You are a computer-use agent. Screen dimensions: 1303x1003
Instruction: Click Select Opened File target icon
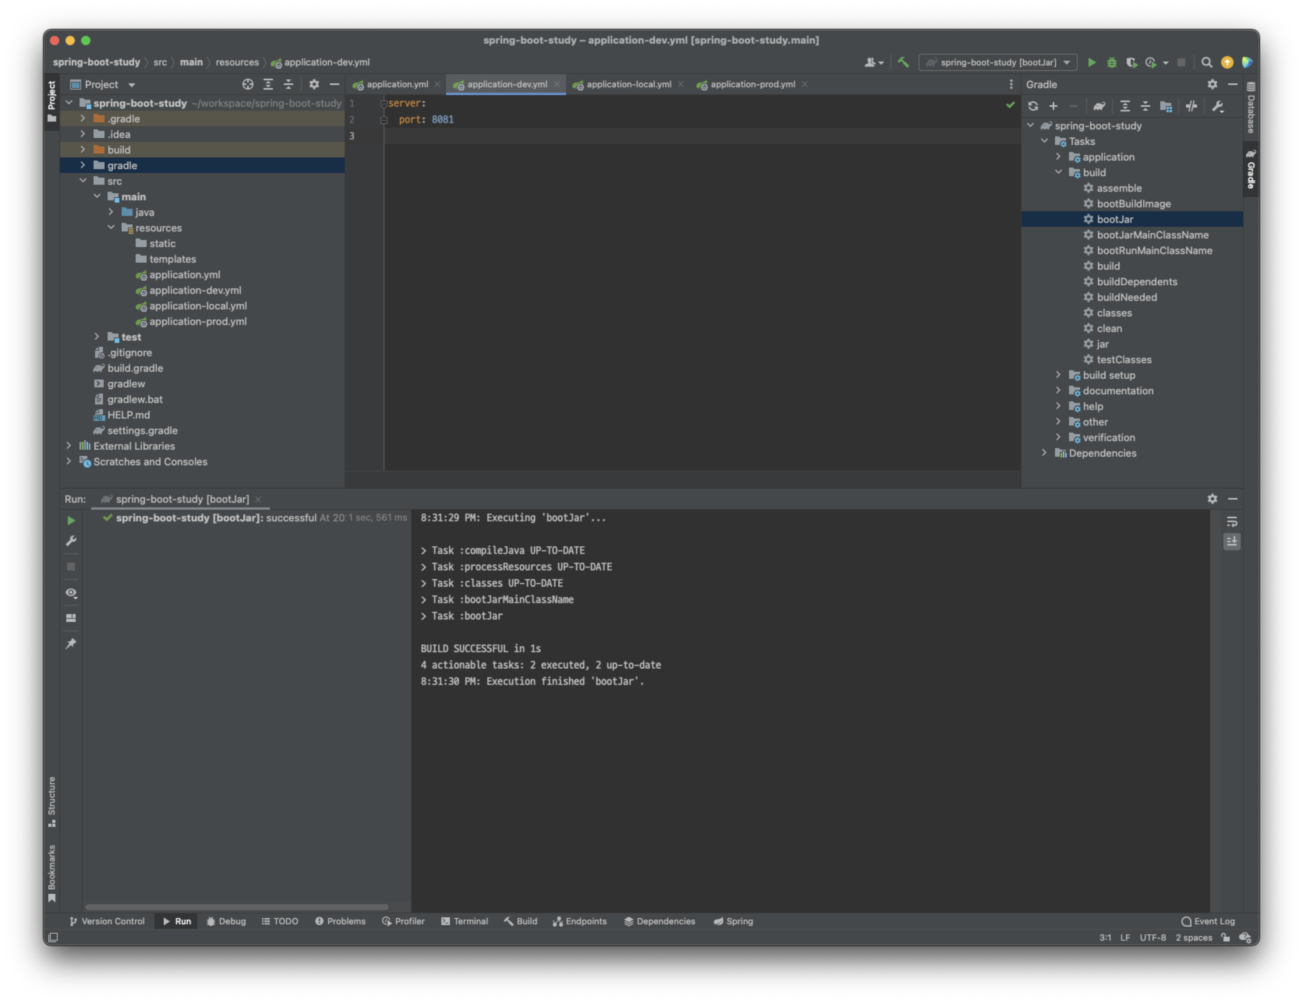pyautogui.click(x=248, y=84)
